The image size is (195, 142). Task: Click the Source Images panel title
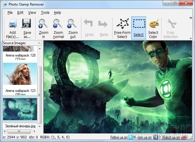click(x=14, y=43)
